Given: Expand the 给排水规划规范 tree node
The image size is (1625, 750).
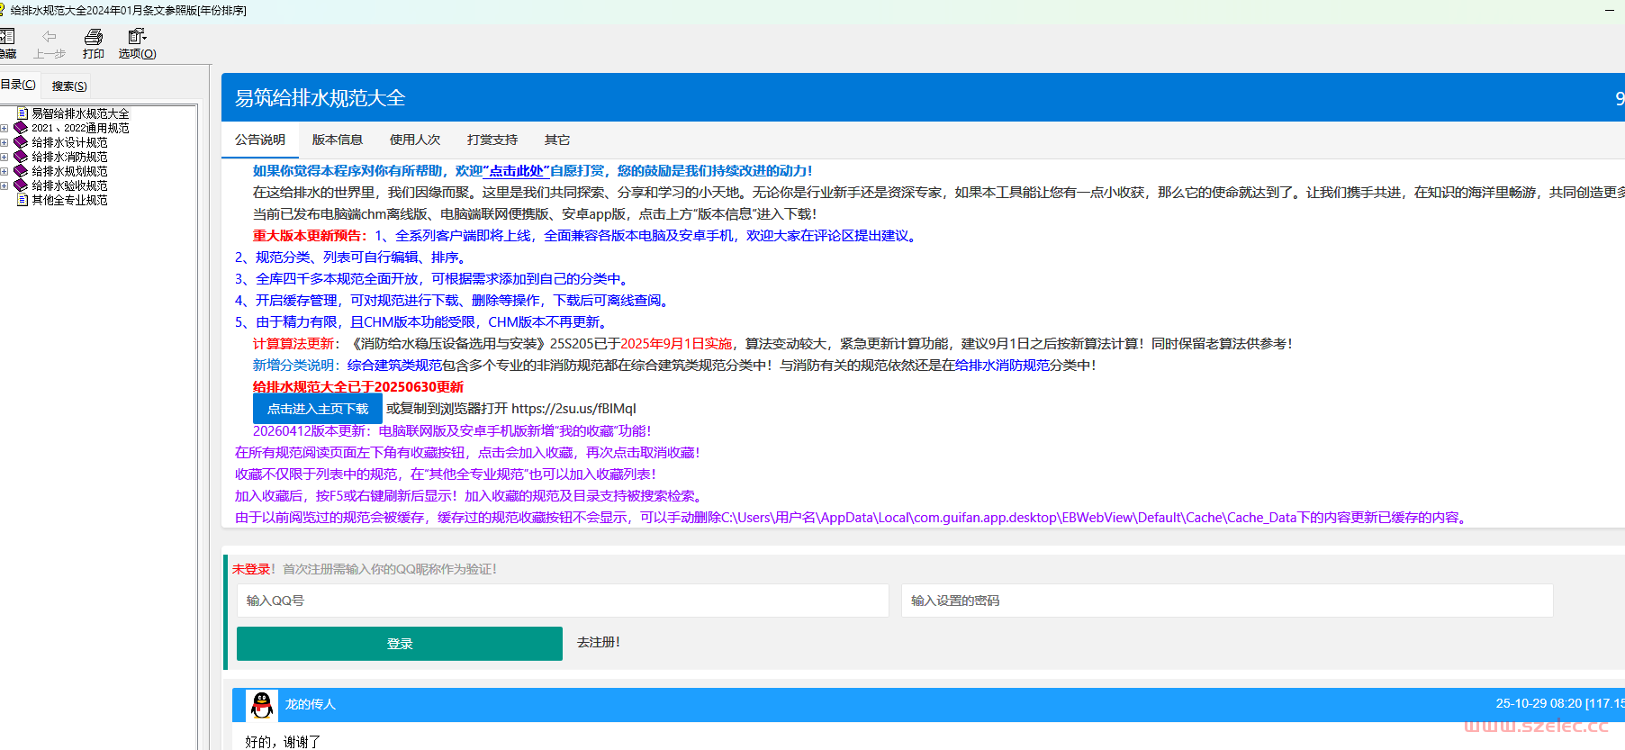Looking at the screenshot, I should pos(5,171).
